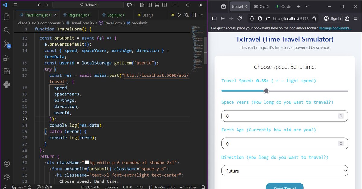Viewport: 362px width, 189px height.
Task: Open the list all tabs dropdown in browser
Action: pyautogui.click(x=307, y=7)
